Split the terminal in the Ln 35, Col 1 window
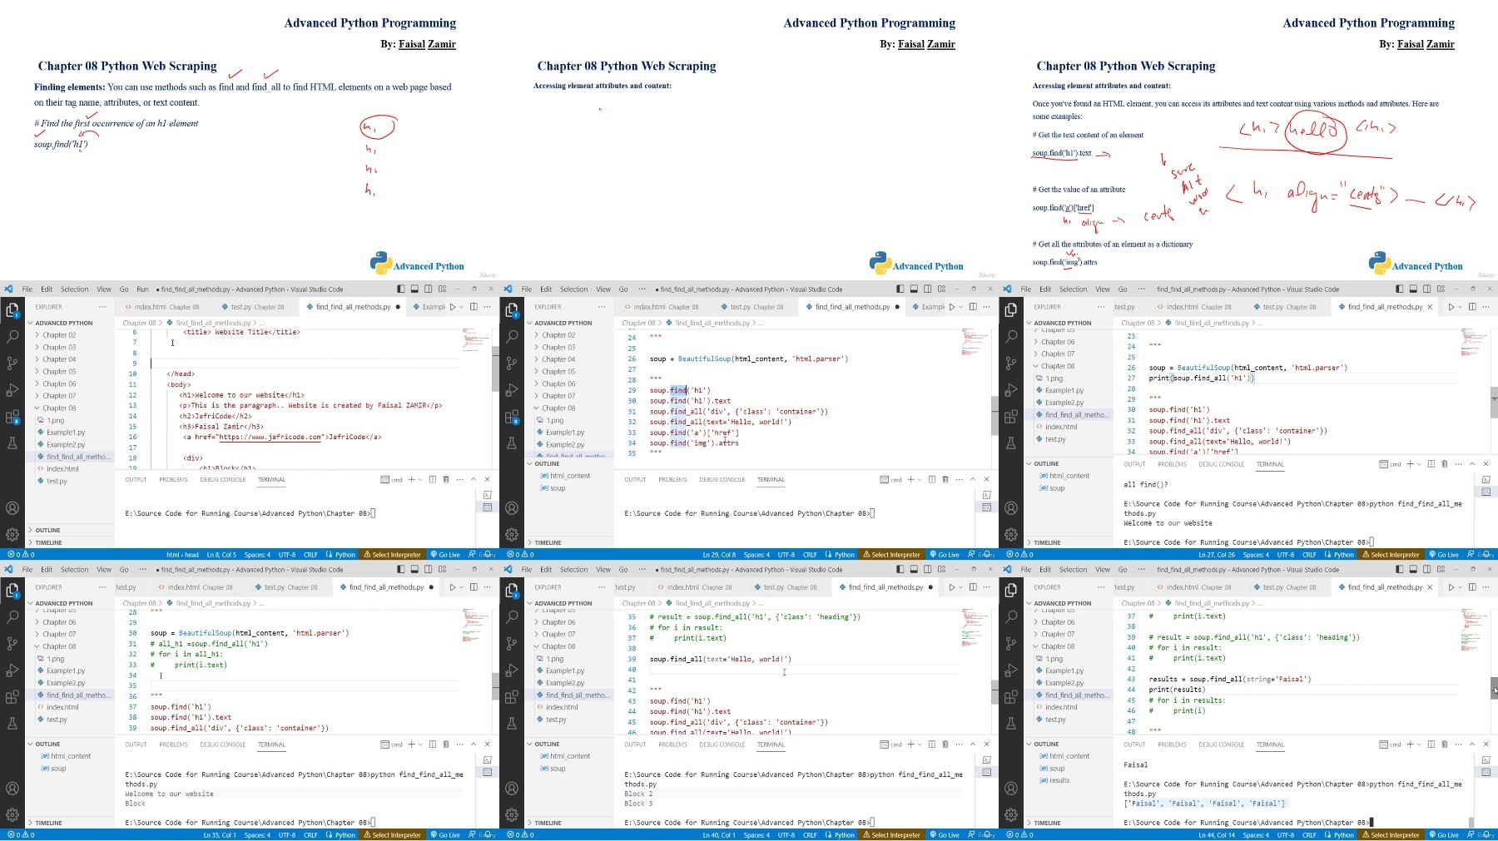The height and width of the screenshot is (841, 1498). (432, 744)
